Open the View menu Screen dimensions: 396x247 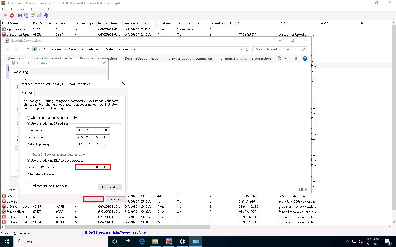pos(24,9)
